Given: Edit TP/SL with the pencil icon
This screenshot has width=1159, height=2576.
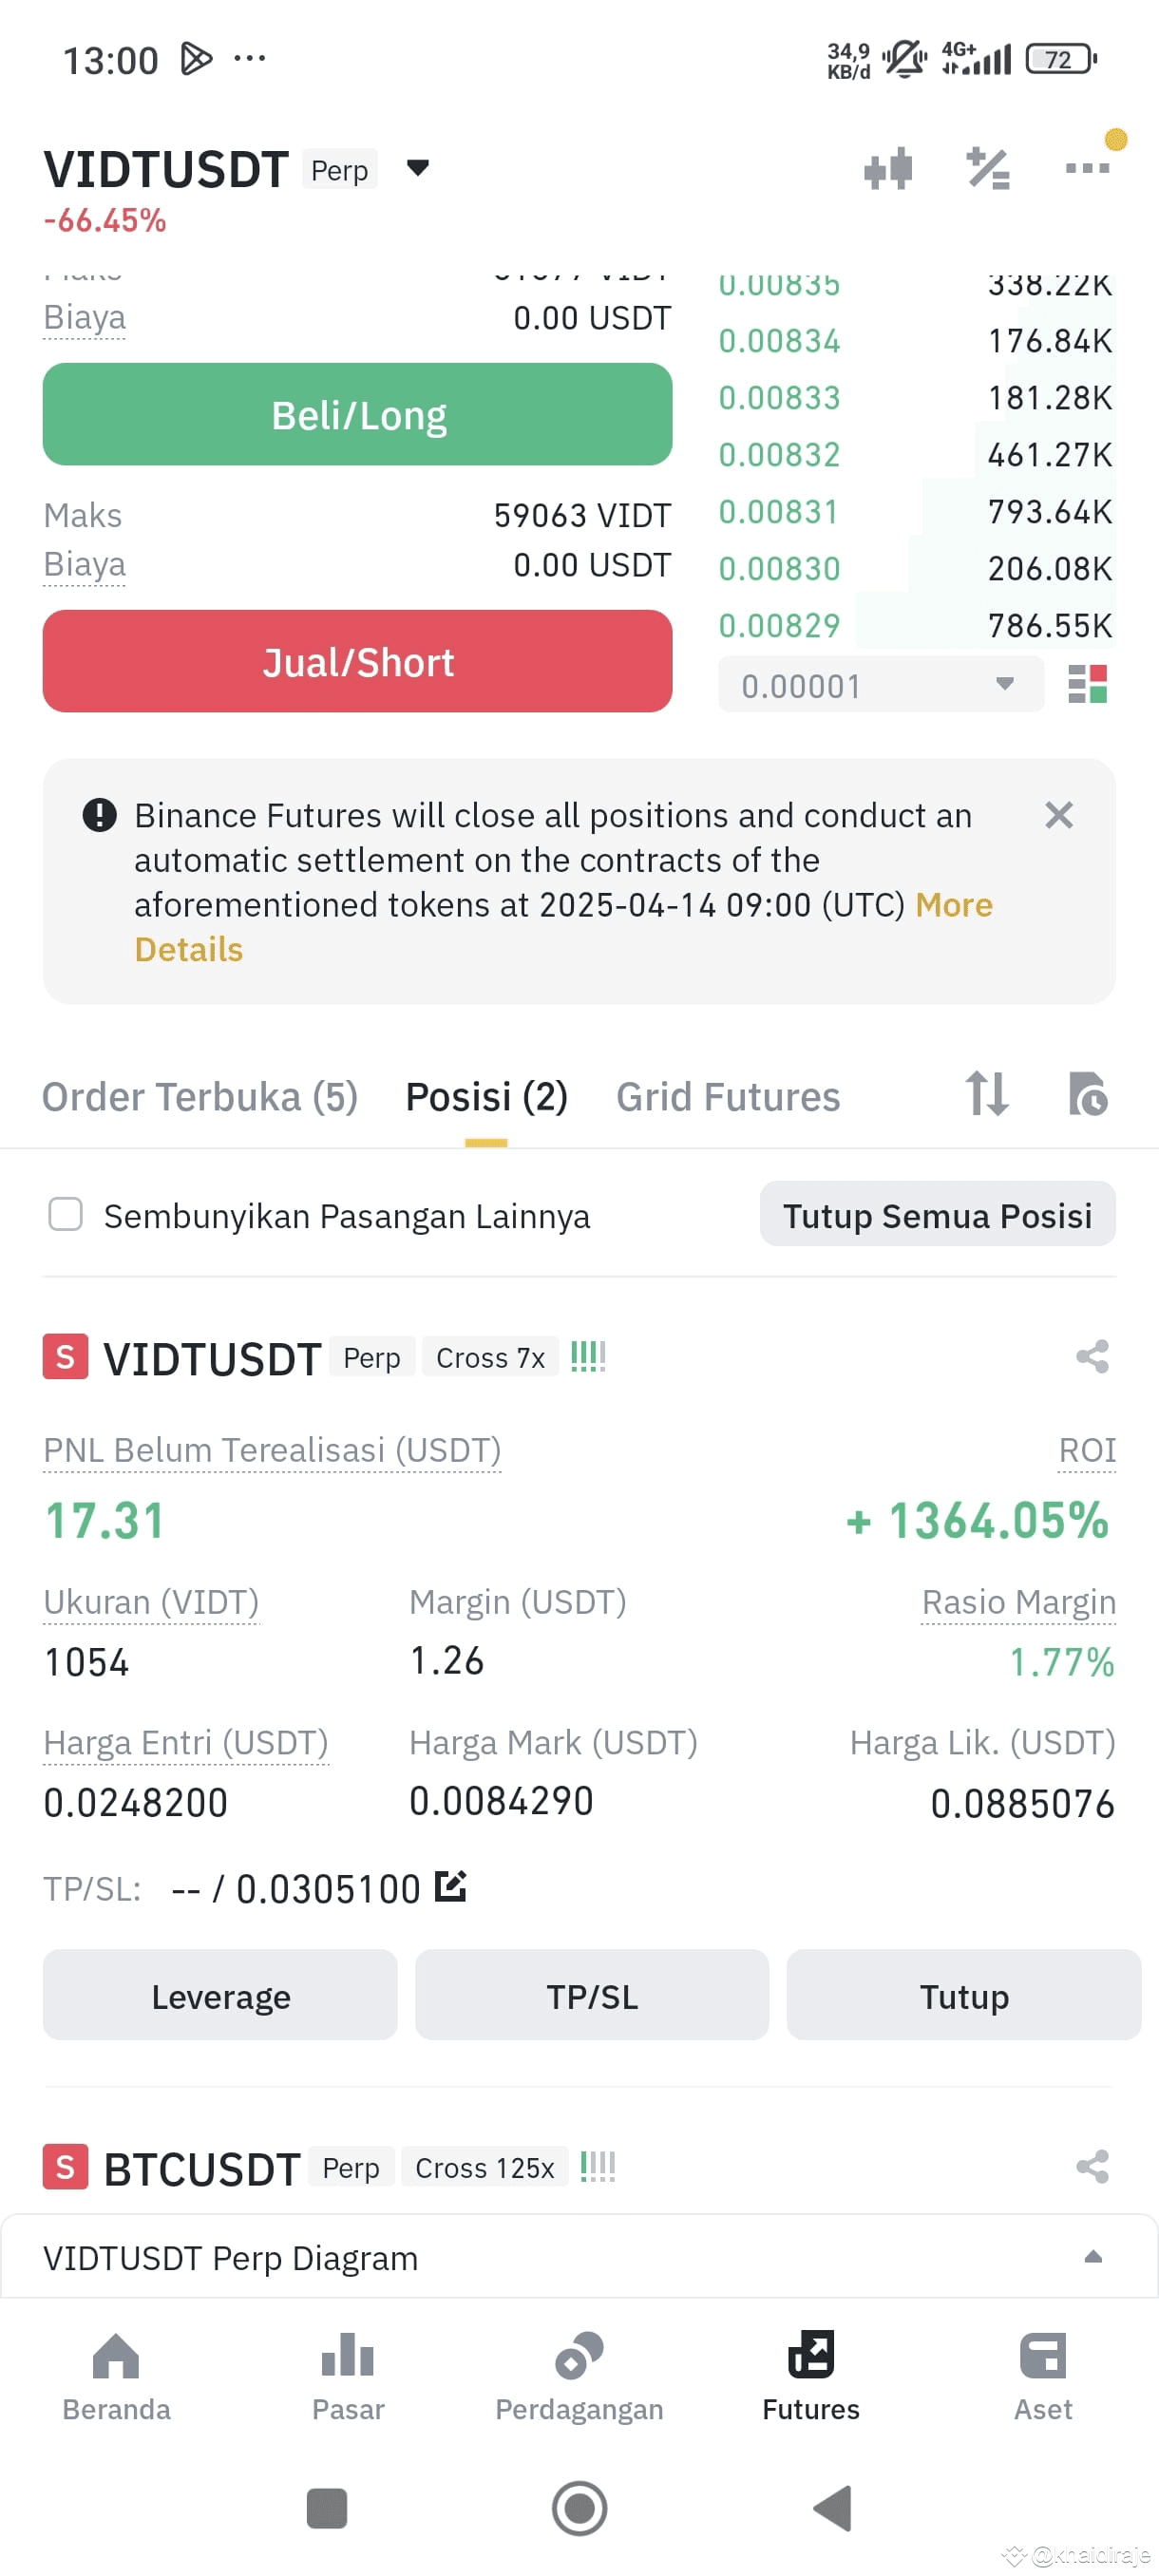Looking at the screenshot, I should click(451, 1886).
